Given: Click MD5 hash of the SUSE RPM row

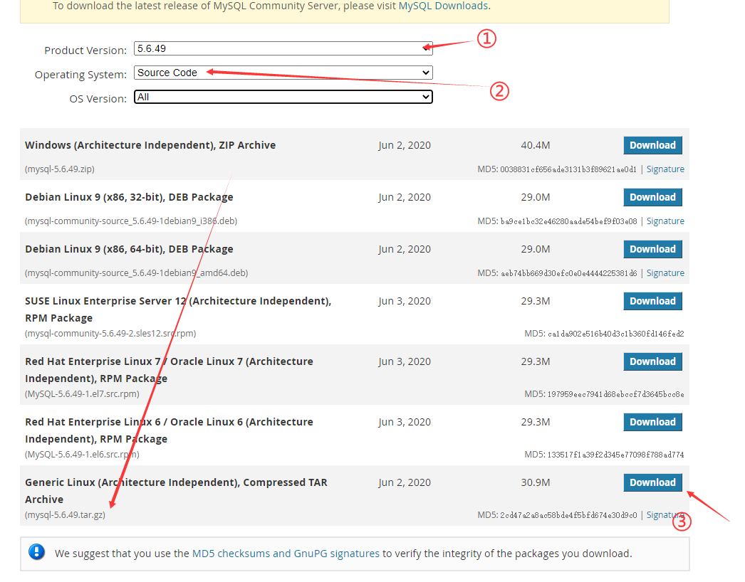Looking at the screenshot, I should click(x=616, y=334).
